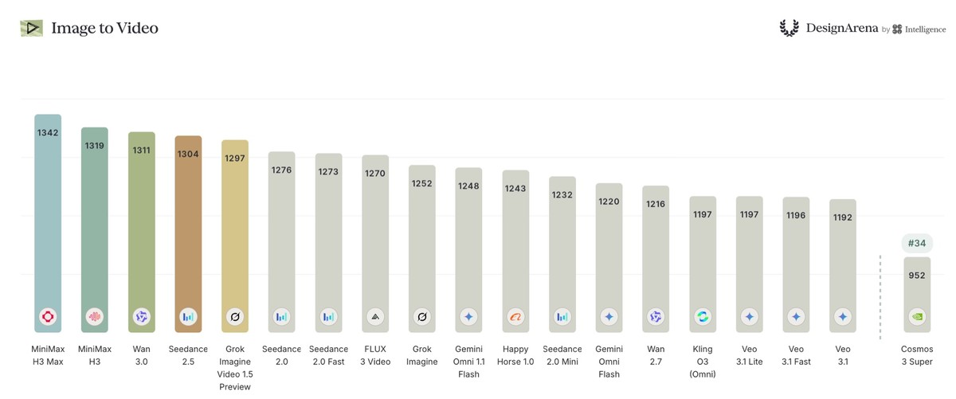Open the DesignArena logo link
956x399 pixels.
[829, 28]
